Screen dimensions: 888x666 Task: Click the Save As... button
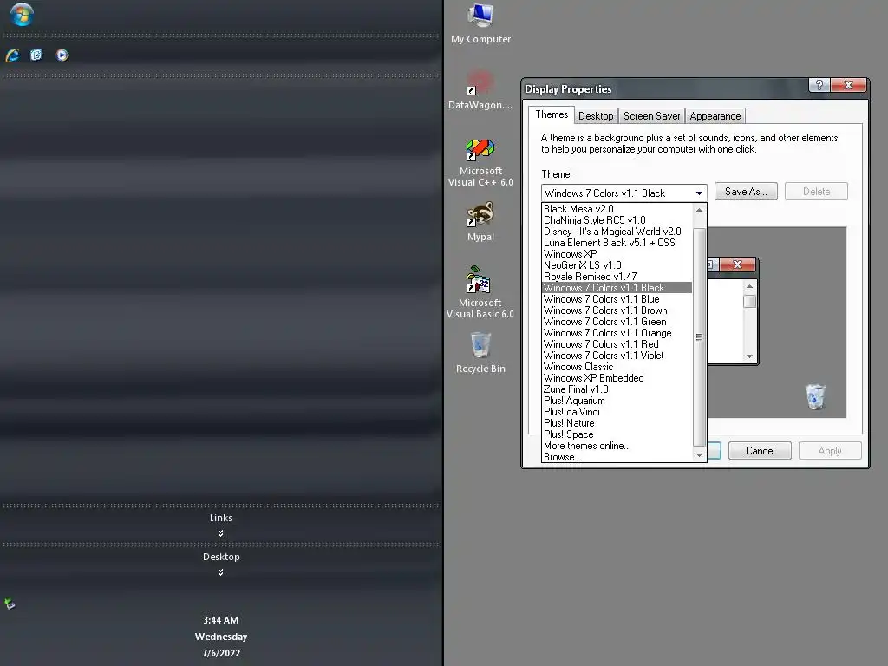746,192
